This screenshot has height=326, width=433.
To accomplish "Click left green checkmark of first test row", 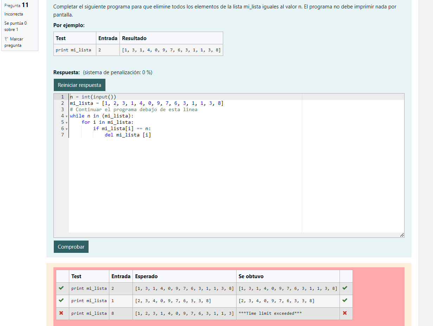I will [x=62, y=288].
